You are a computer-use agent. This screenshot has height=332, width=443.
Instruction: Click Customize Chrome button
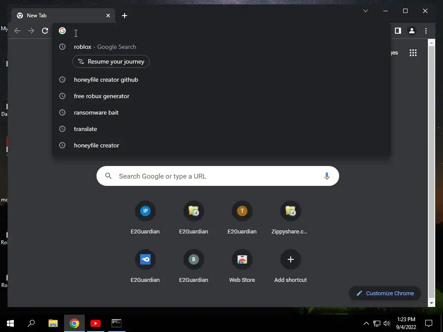pyautogui.click(x=385, y=294)
